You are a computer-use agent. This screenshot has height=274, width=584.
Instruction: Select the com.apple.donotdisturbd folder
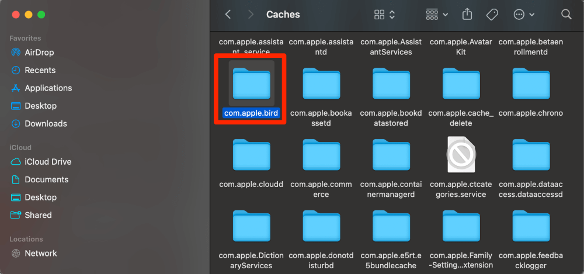[x=321, y=226]
